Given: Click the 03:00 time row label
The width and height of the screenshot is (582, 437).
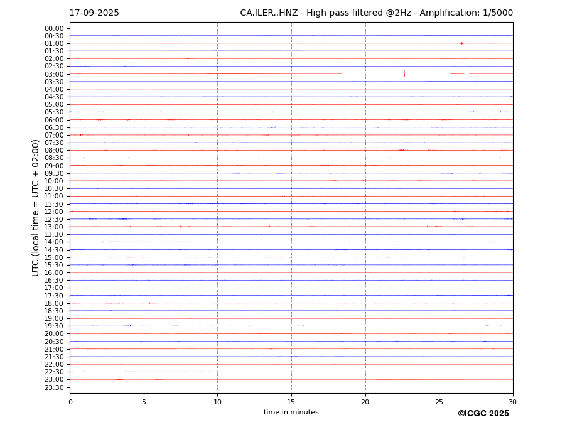Looking at the screenshot, I should [x=54, y=74].
